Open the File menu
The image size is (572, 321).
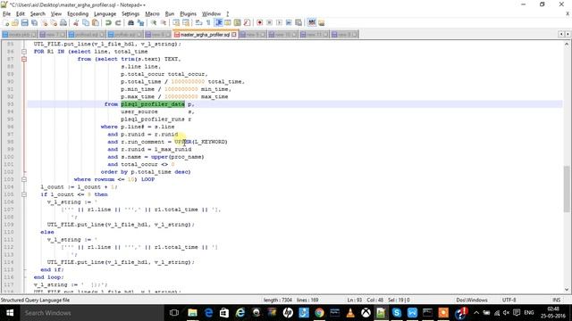pos(6,14)
